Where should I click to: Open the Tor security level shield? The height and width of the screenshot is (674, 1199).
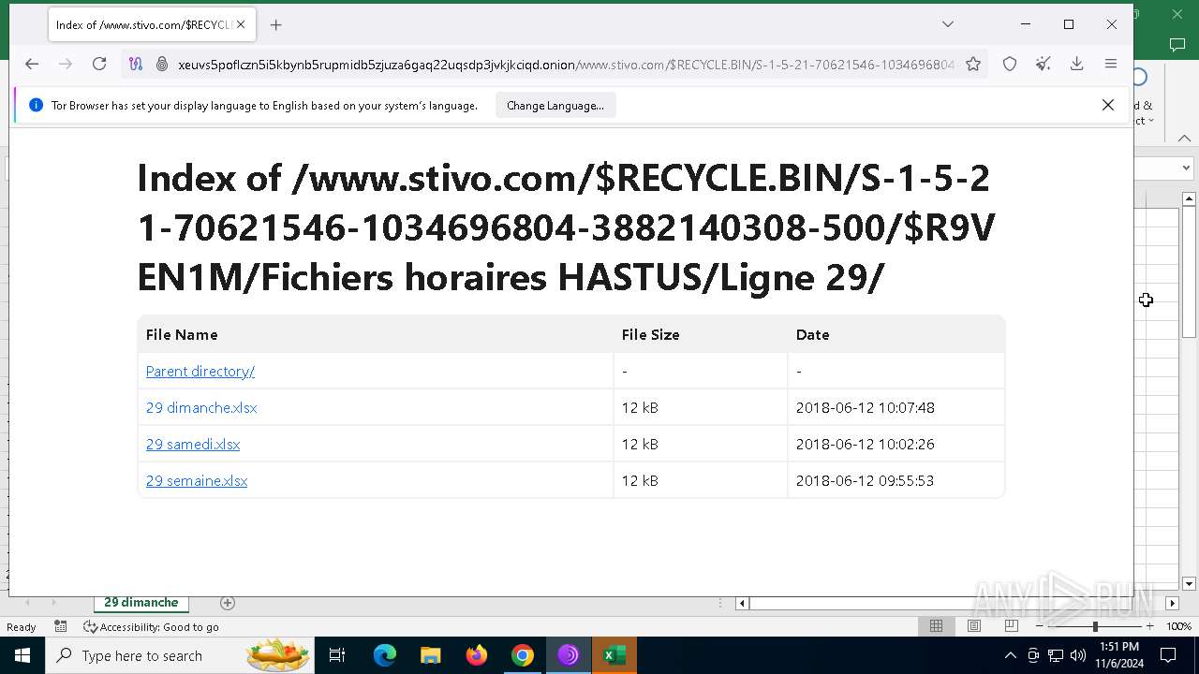1010,64
